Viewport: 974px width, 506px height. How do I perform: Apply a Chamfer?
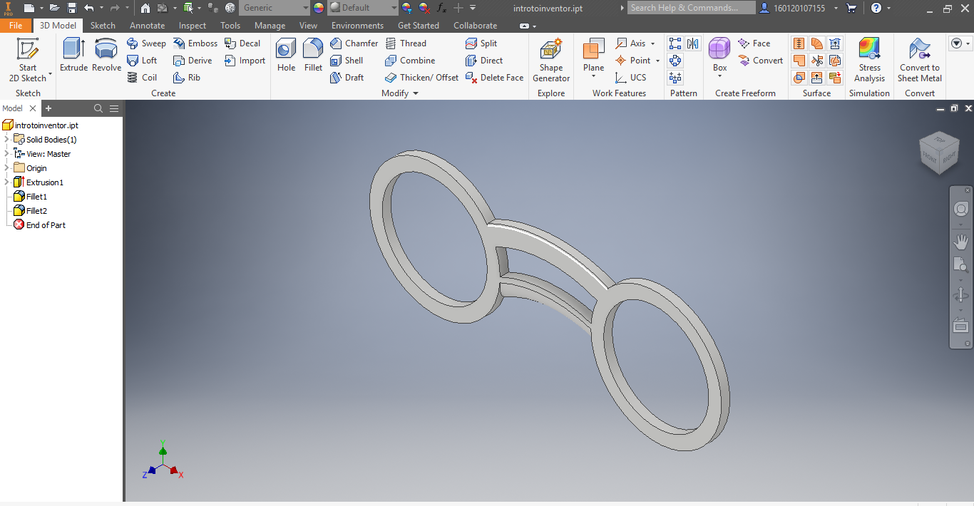[x=354, y=43]
